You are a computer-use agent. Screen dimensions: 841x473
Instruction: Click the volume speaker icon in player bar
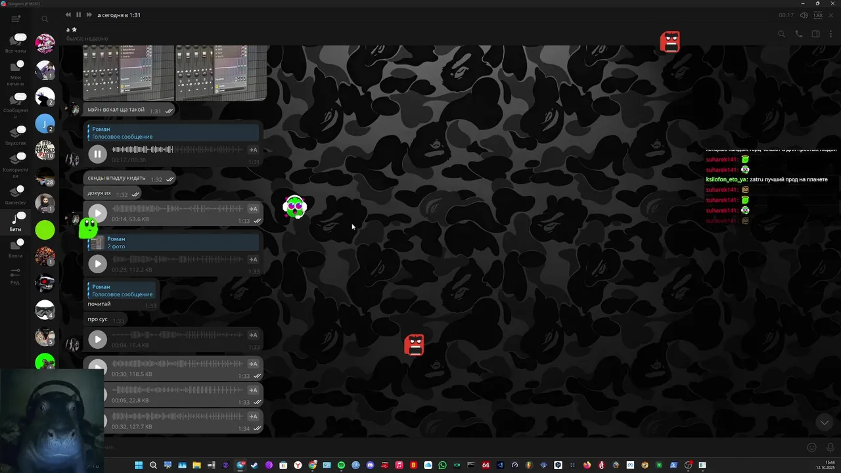pyautogui.click(x=804, y=15)
